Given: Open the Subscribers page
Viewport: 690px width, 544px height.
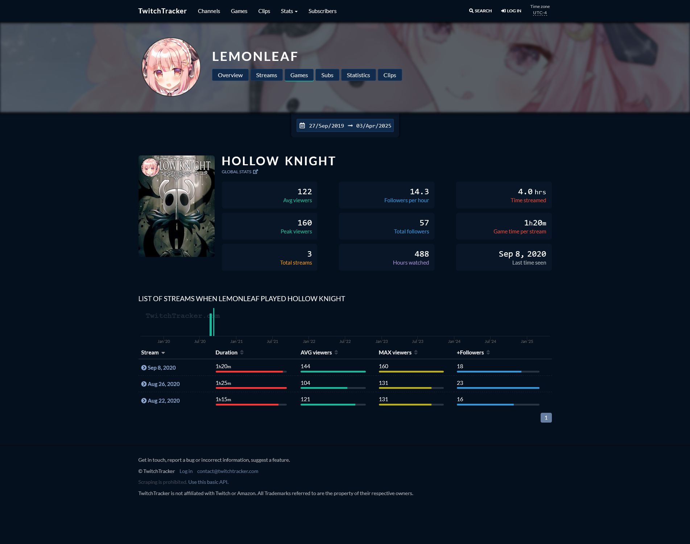Looking at the screenshot, I should 322,11.
